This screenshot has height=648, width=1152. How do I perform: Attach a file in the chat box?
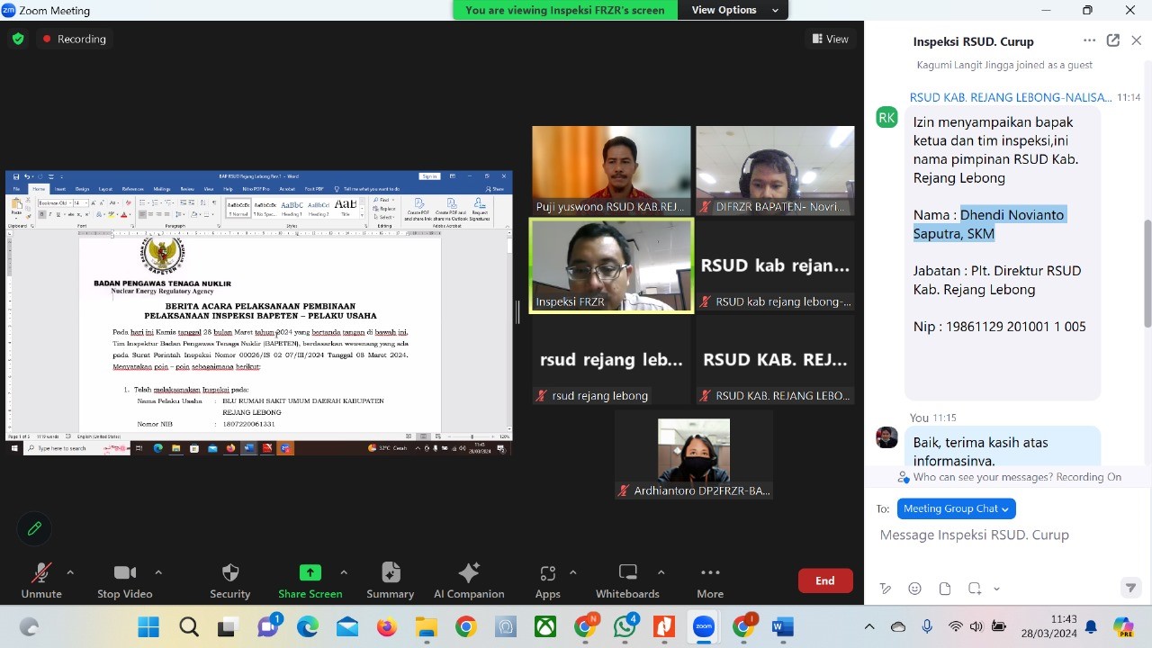coord(945,589)
